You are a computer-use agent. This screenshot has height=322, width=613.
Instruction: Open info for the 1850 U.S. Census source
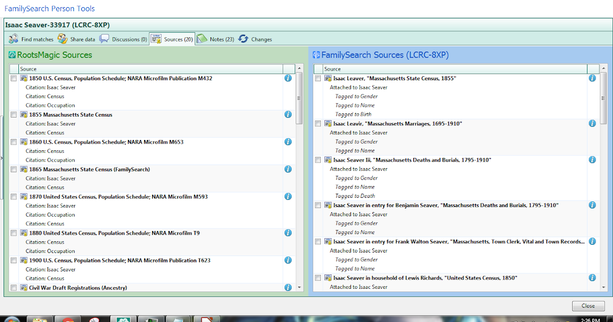pyautogui.click(x=288, y=78)
